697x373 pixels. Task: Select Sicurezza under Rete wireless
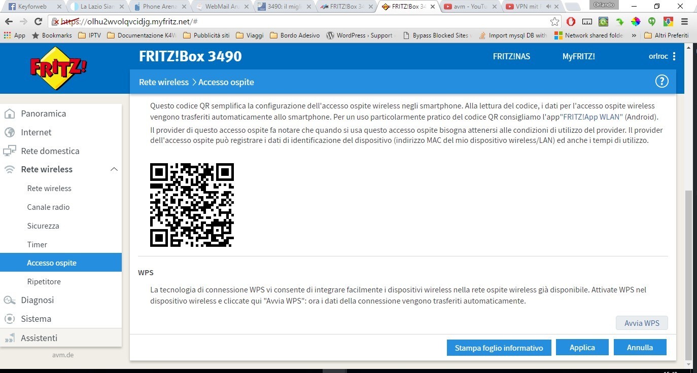tap(43, 226)
